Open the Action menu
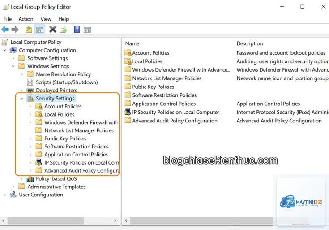The height and width of the screenshot is (230, 329). pos(26,19)
